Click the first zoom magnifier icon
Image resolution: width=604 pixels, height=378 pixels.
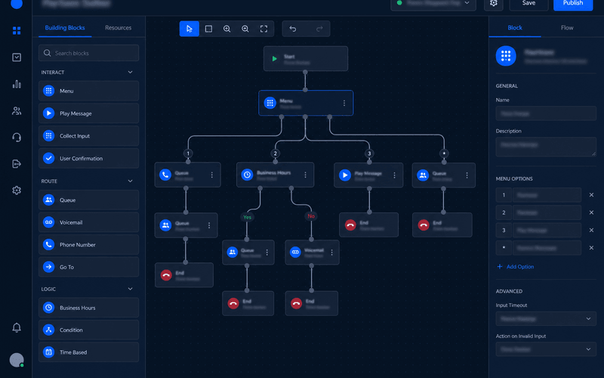[227, 29]
